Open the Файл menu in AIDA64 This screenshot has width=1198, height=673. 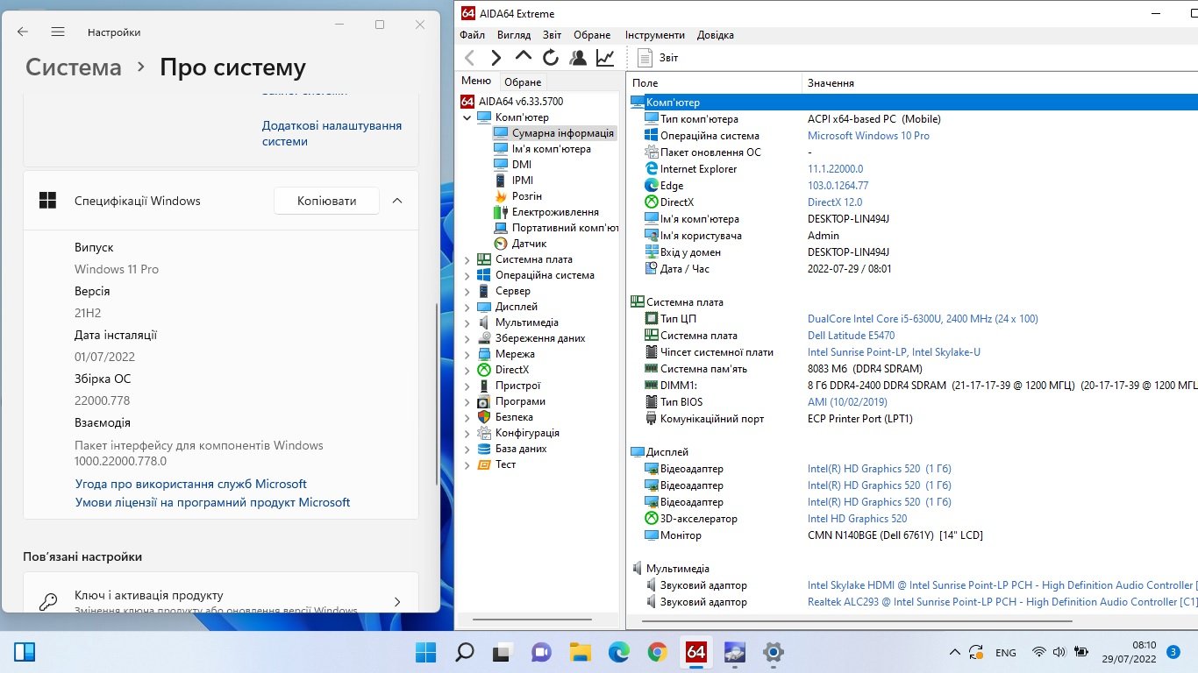click(472, 35)
